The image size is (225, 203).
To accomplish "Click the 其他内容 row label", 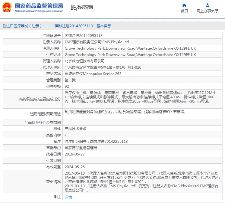I will point(53,135).
